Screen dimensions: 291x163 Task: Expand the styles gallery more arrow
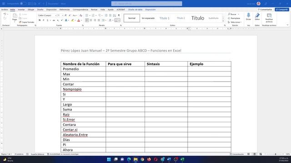coord(223,21)
